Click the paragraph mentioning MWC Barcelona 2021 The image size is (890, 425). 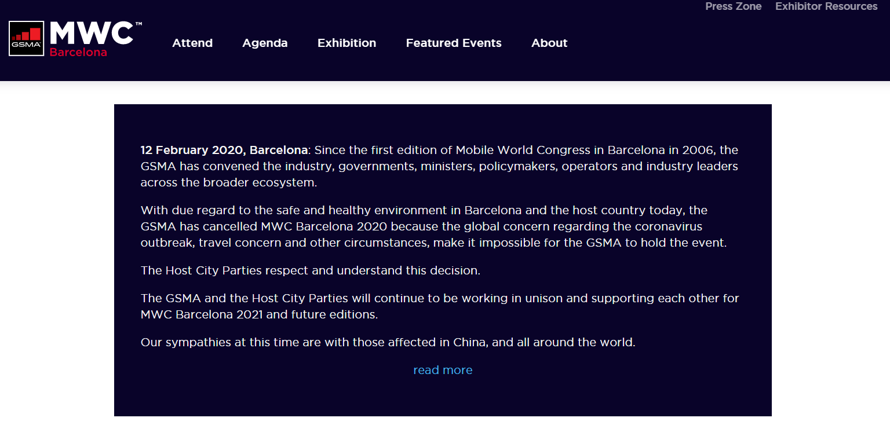[x=440, y=307]
